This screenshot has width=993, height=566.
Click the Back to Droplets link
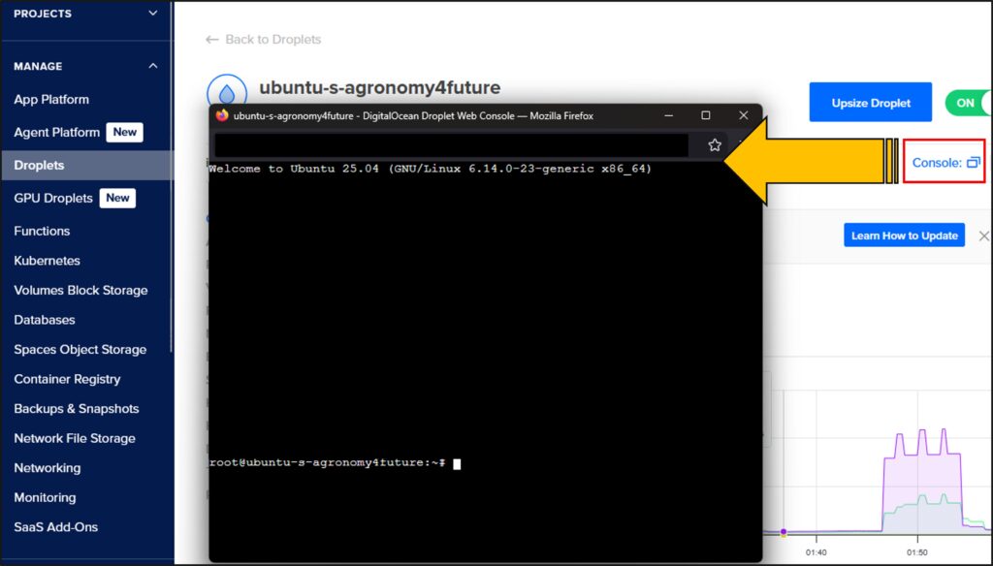pos(272,40)
